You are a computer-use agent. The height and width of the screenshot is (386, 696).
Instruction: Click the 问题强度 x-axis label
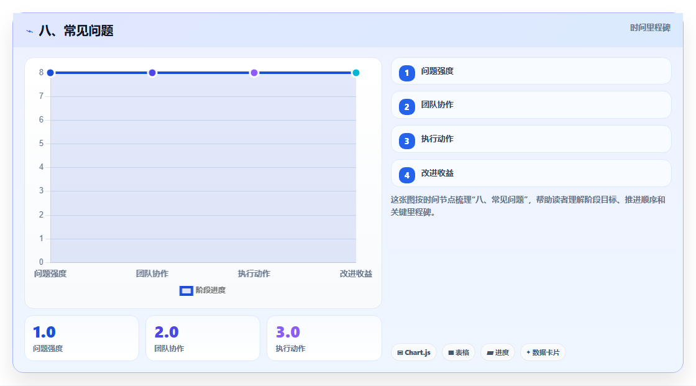coord(50,273)
